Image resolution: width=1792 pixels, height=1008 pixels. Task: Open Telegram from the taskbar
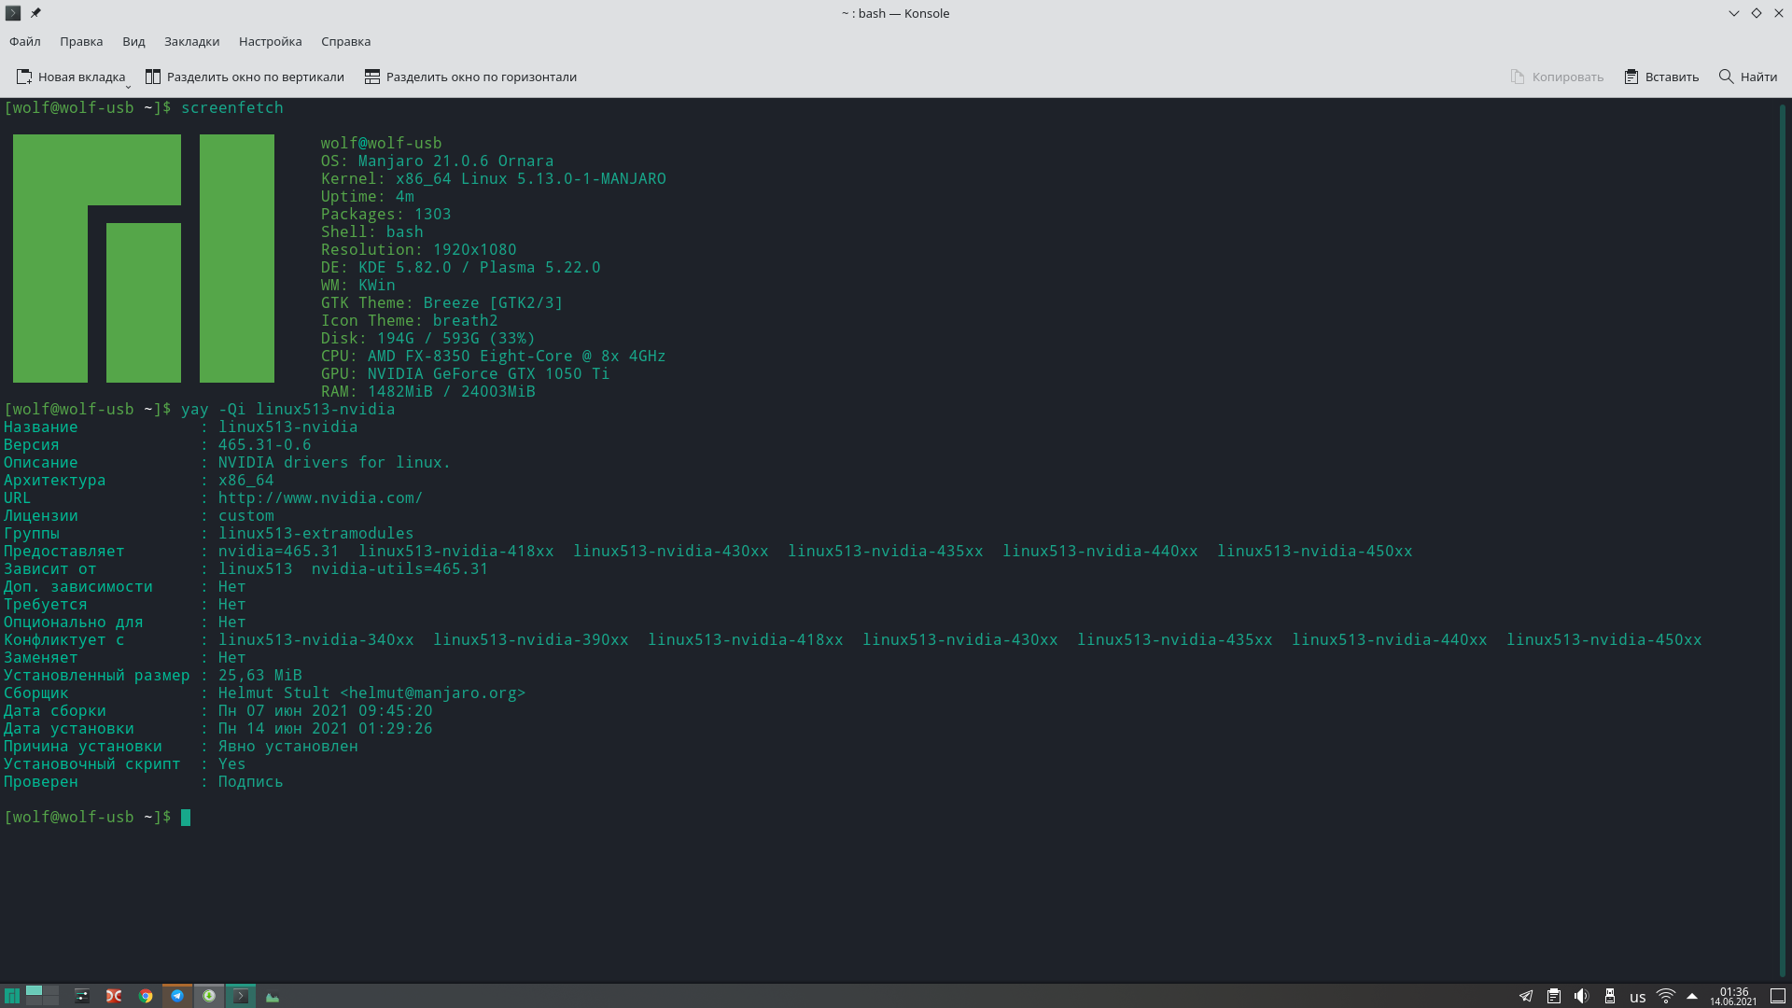coord(177,996)
